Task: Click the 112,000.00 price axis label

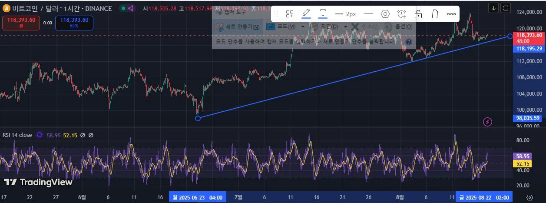Action: click(529, 61)
